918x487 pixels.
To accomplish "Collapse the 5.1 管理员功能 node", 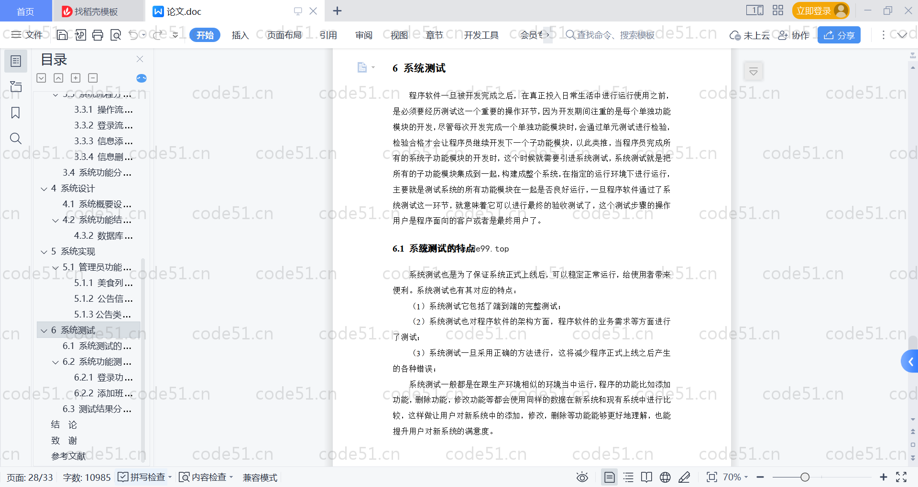I will (55, 267).
